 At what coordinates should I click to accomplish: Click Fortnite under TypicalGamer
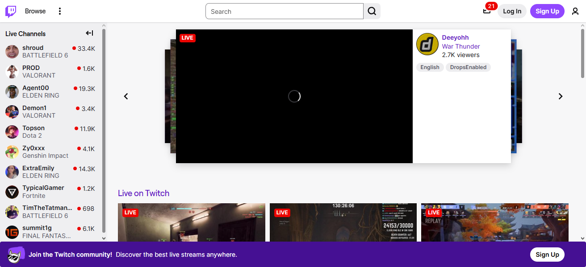34,196
